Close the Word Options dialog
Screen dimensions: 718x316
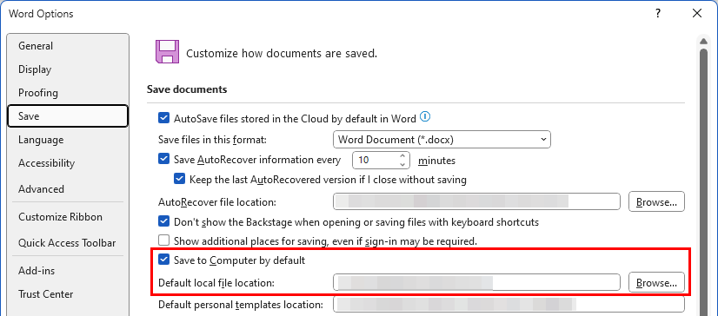(x=697, y=14)
